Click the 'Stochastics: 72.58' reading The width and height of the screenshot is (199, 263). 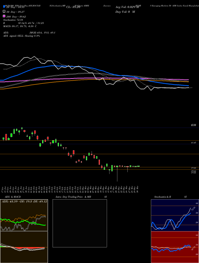click(13, 20)
